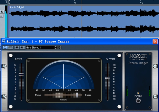Click the stereo field display vectorscope
This screenshot has width=159, height=112.
tap(64, 75)
